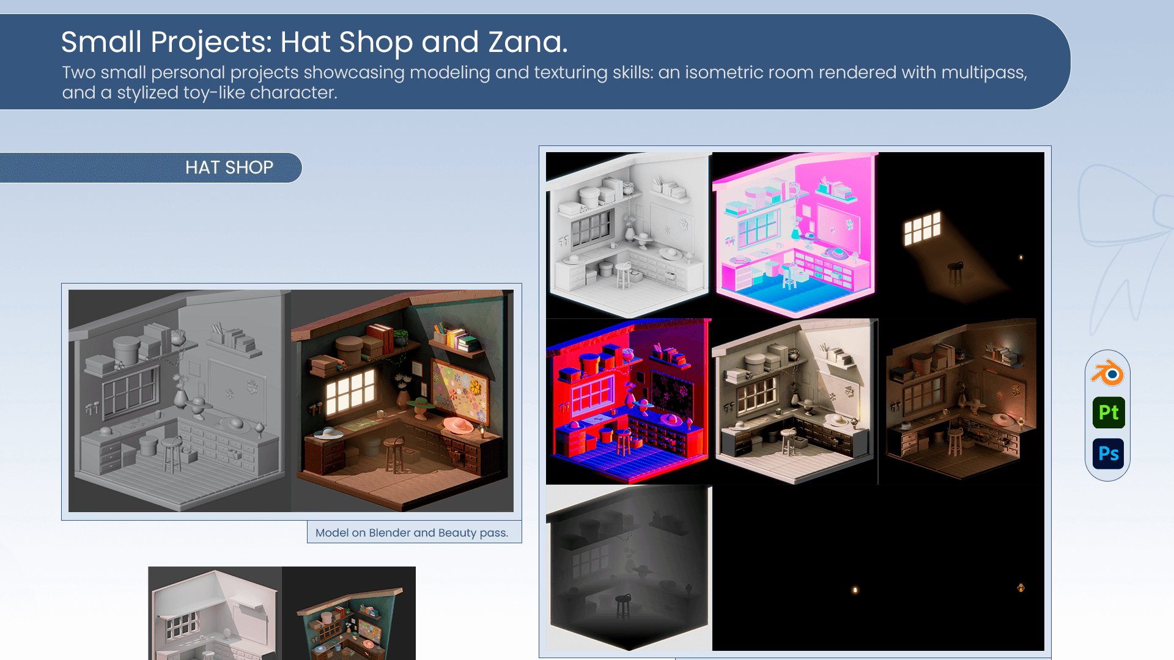Click 'Model on Blender and Beauty pass' caption
The width and height of the screenshot is (1174, 660).
pyautogui.click(x=412, y=532)
